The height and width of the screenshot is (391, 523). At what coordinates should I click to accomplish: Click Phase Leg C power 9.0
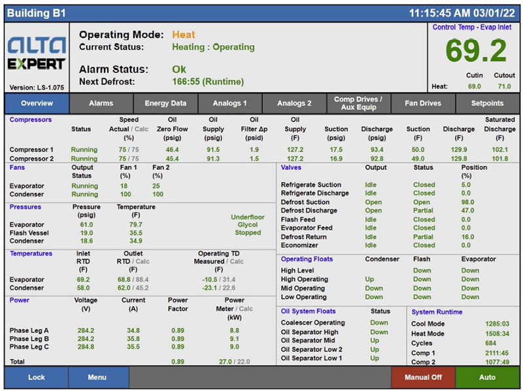click(x=235, y=347)
